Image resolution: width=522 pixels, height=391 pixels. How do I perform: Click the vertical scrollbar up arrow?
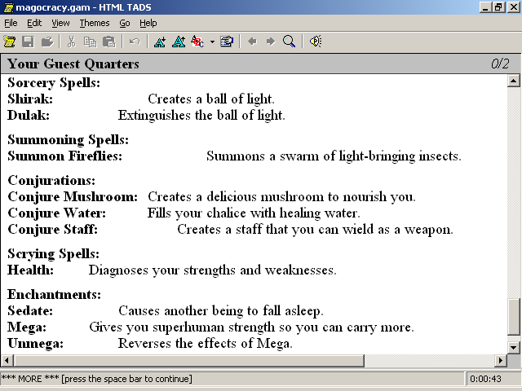pyautogui.click(x=514, y=81)
